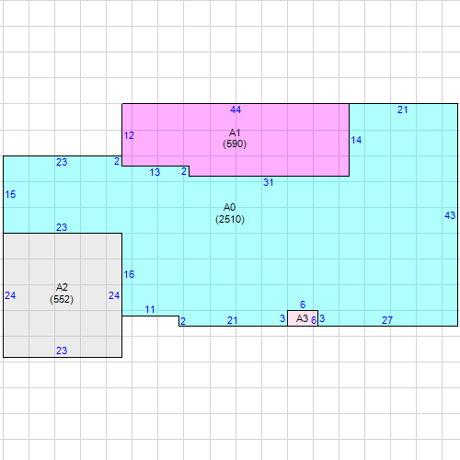Click the 21 dimension on A0's top edge

pos(402,109)
